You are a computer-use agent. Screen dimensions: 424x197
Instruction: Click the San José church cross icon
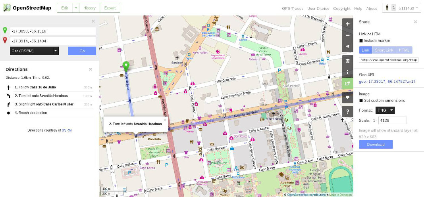point(177,58)
